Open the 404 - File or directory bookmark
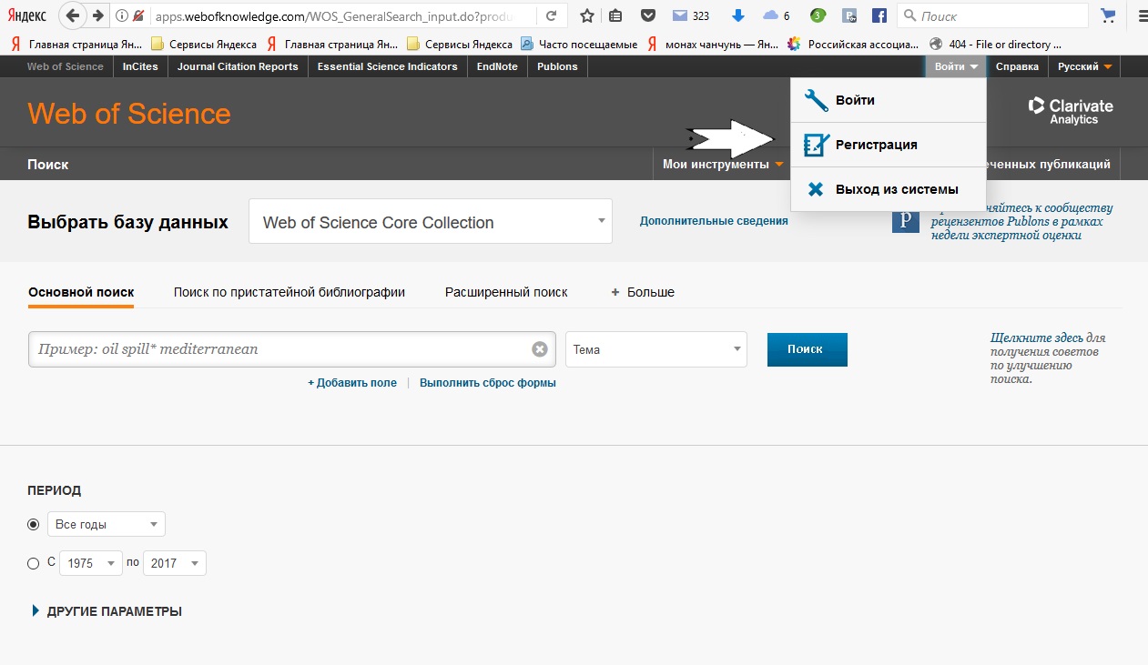Screen dimensions: 1148x665 pyautogui.click(x=994, y=44)
